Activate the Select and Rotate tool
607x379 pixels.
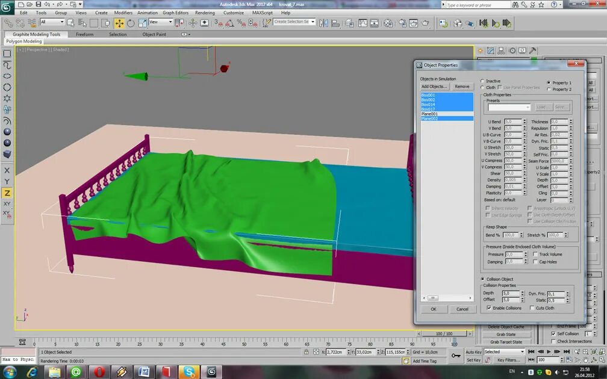(131, 23)
